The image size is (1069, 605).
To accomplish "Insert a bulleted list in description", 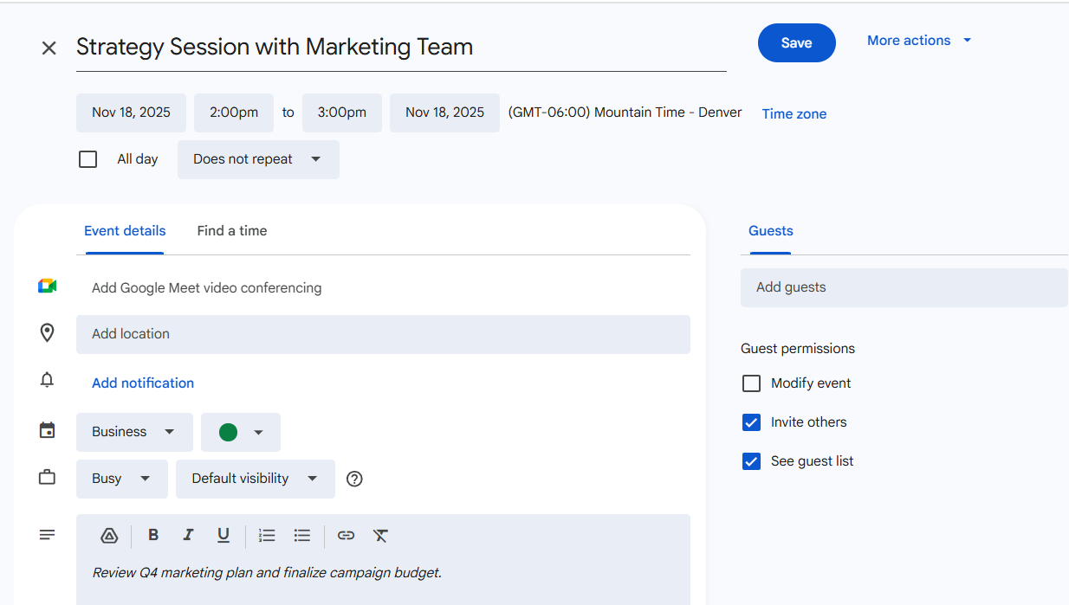I will [301, 536].
